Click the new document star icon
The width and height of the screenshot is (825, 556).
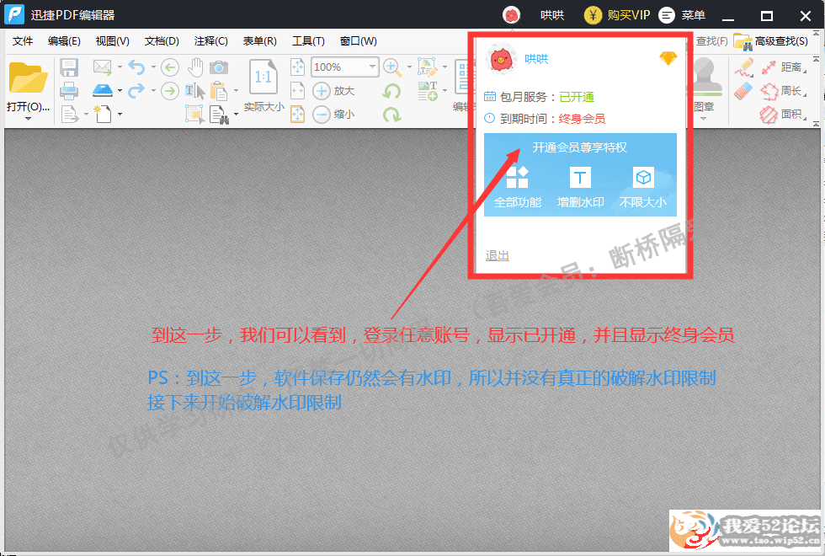[102, 113]
